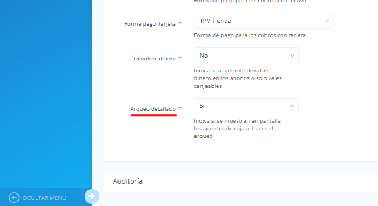Click OCULTAR MENÚ to hide the menu
Viewport: 378px width, 206px height.
coord(44,198)
